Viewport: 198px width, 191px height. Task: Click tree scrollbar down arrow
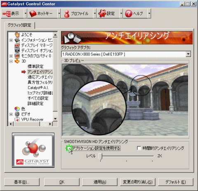point(55,119)
